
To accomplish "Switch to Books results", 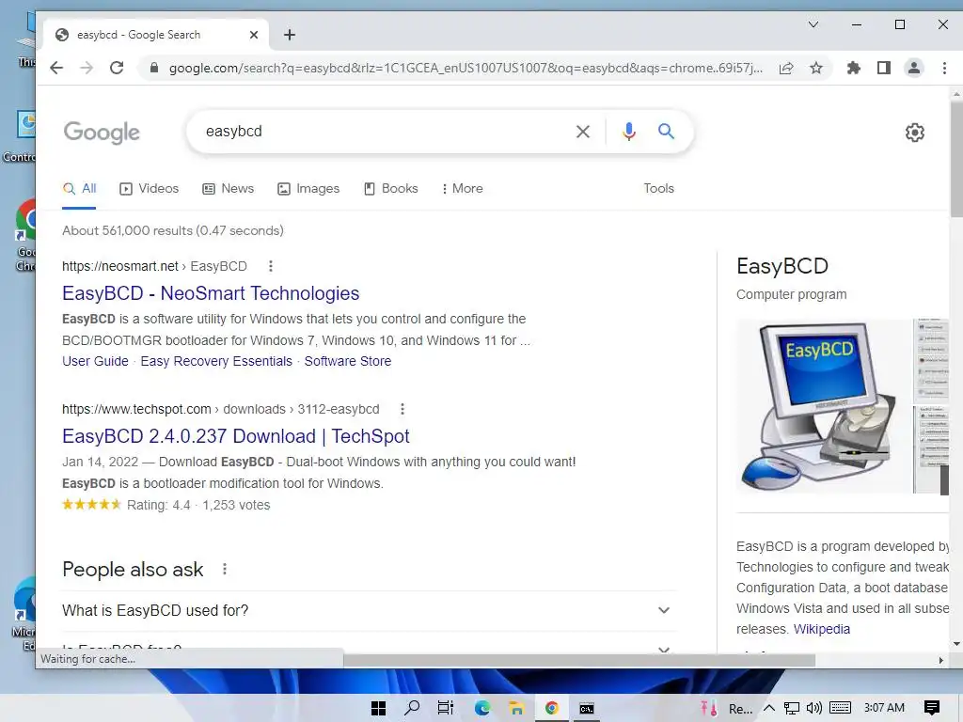I will coord(390,188).
